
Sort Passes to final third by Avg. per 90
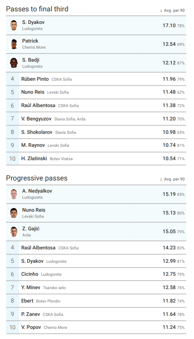tap(172, 11)
